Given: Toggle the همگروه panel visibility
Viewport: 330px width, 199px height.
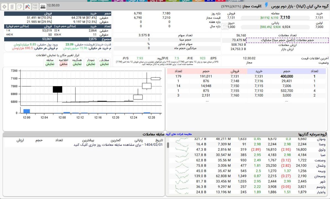Looking at the screenshot, I should (x=77, y=62).
